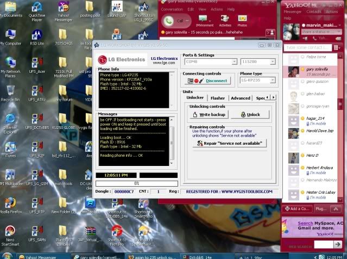The width and height of the screenshot is (347, 259).
Task: Open the posting post folder
Action: click(x=90, y=9)
